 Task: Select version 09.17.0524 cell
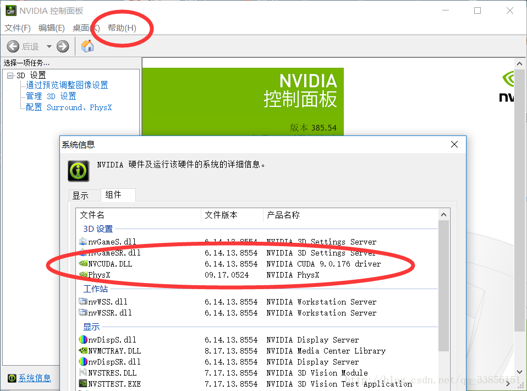coord(227,275)
